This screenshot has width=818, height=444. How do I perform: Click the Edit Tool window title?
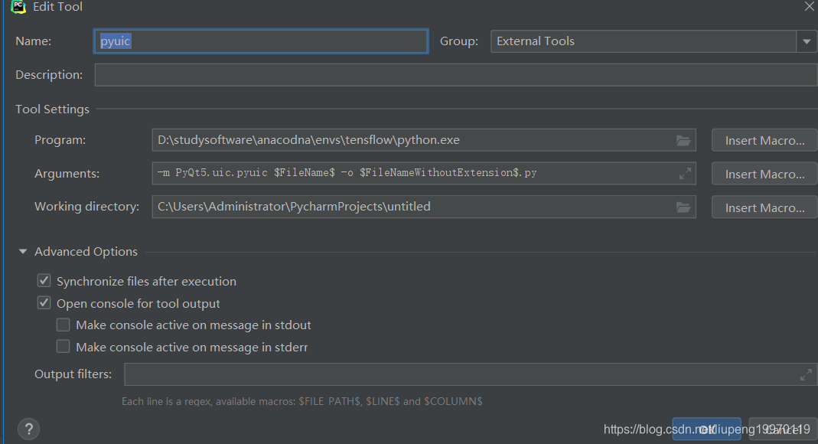[57, 7]
